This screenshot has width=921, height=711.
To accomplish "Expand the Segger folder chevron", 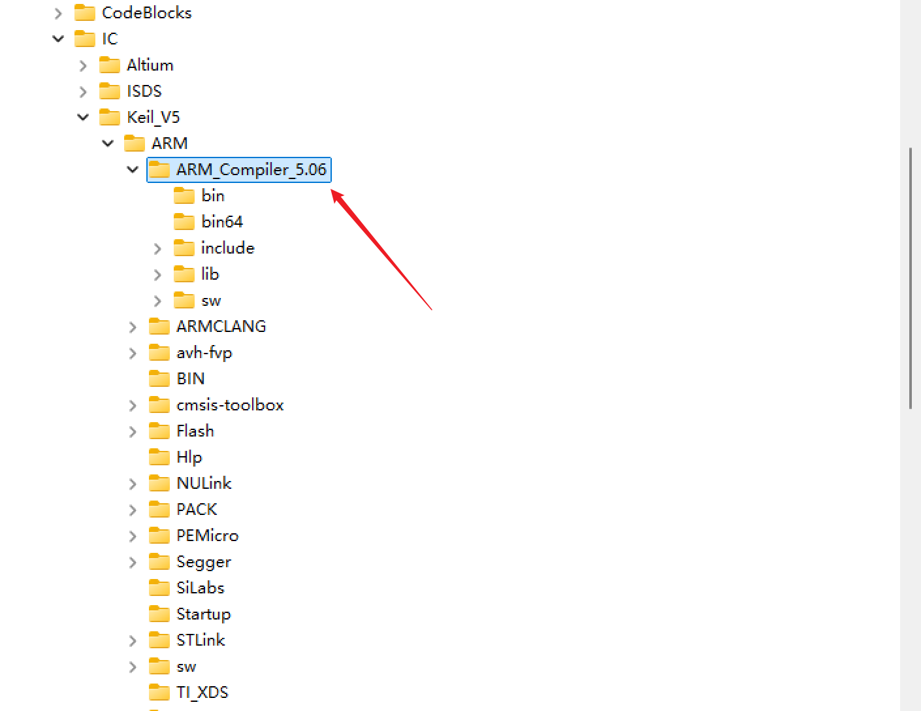I will coord(133,562).
